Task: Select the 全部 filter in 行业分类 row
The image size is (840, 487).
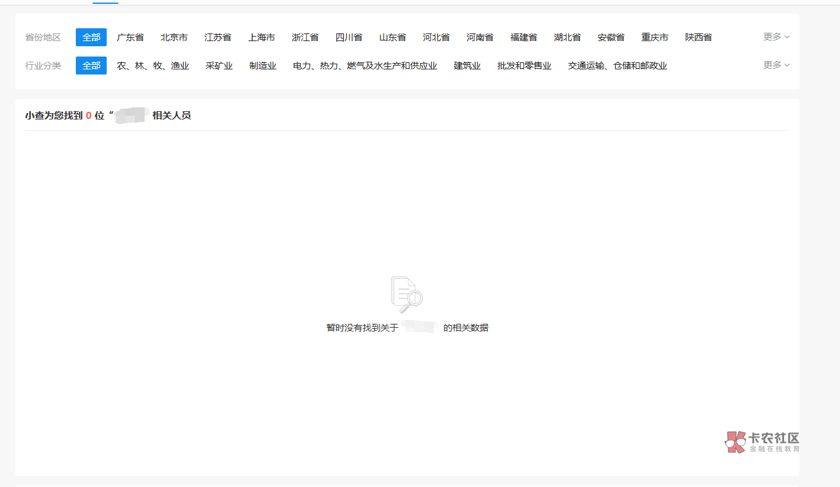Action: point(91,66)
